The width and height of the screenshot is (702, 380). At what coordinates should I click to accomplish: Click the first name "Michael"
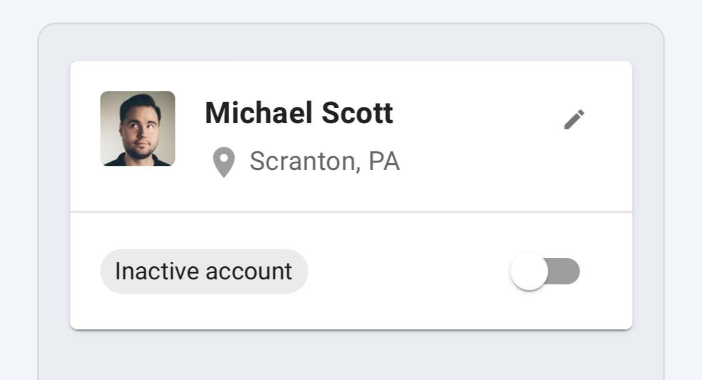coord(259,113)
